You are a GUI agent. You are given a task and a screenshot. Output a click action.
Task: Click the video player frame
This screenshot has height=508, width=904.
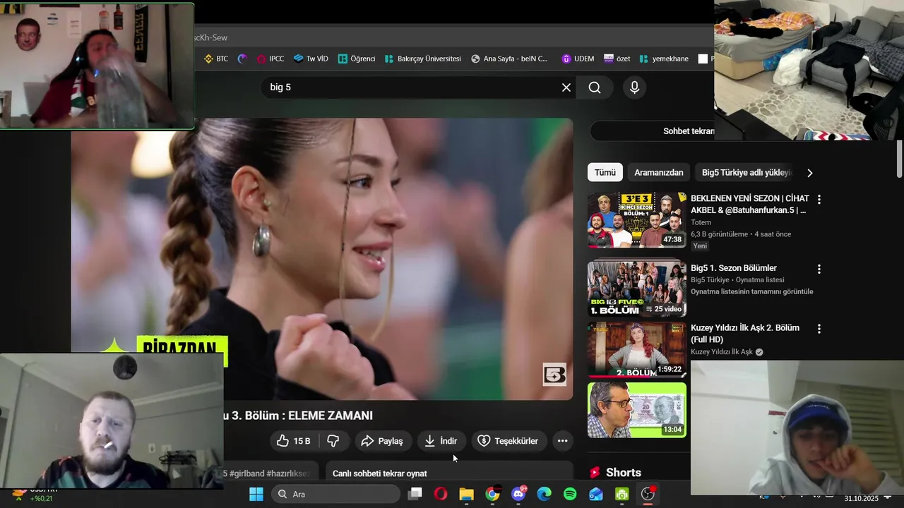click(321, 259)
